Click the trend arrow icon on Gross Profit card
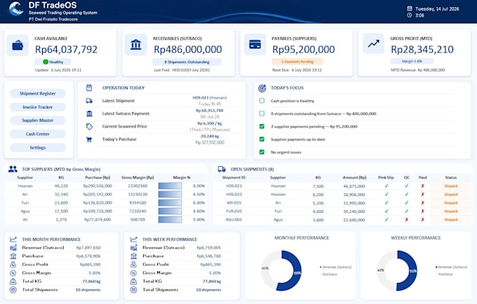Image resolution: width=477 pixels, height=304 pixels. click(373, 43)
